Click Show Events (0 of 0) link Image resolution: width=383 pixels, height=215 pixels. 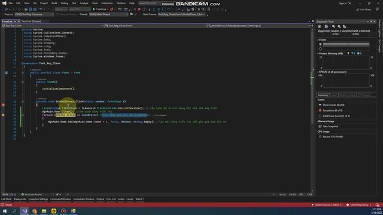334,105
